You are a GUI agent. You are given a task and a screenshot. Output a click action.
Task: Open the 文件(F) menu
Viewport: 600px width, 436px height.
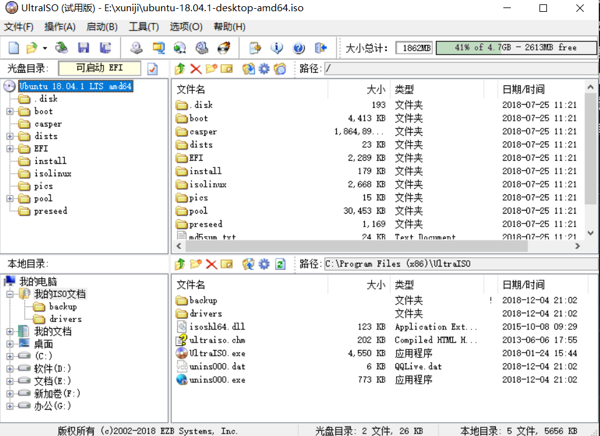coord(18,27)
